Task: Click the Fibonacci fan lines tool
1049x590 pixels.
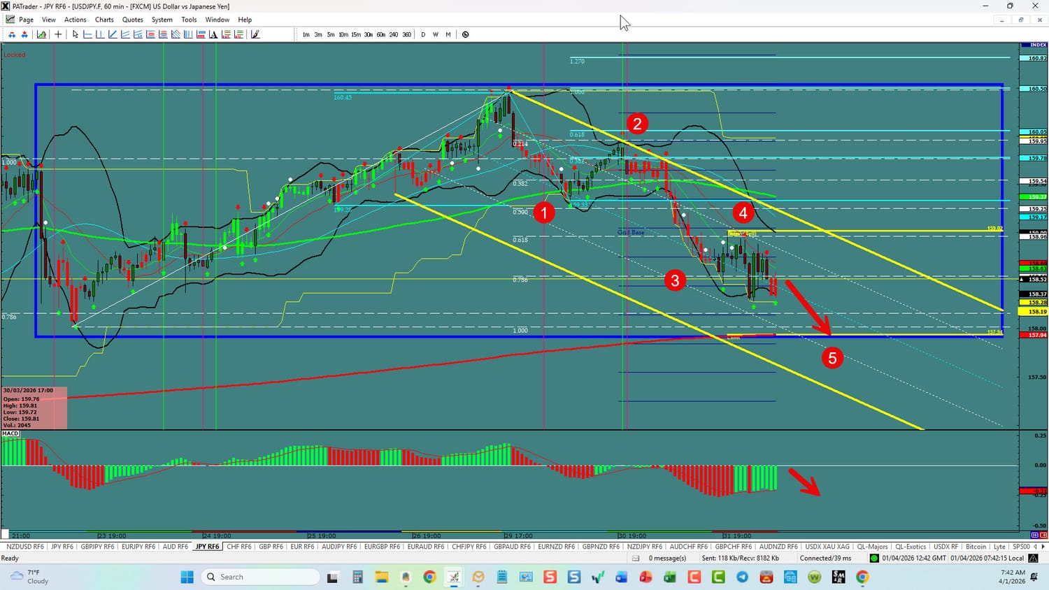Action: pos(176,34)
